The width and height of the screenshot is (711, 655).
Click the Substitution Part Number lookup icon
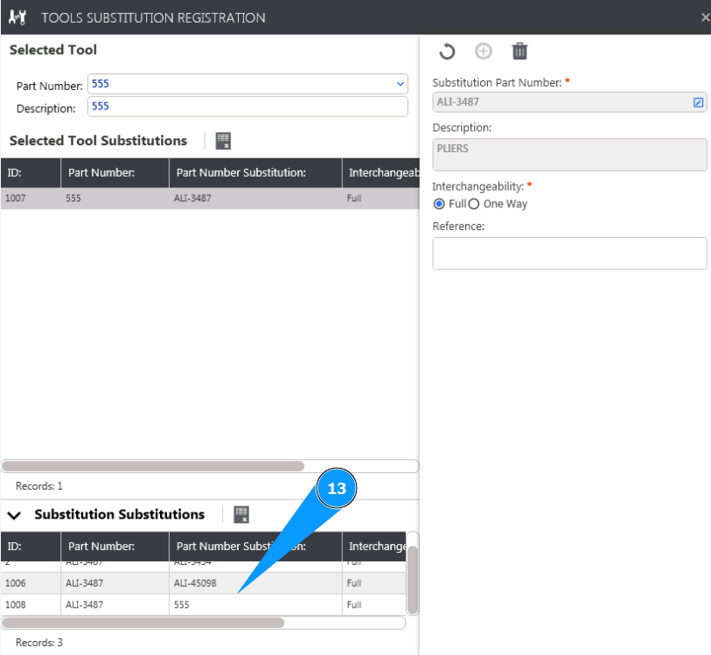698,102
